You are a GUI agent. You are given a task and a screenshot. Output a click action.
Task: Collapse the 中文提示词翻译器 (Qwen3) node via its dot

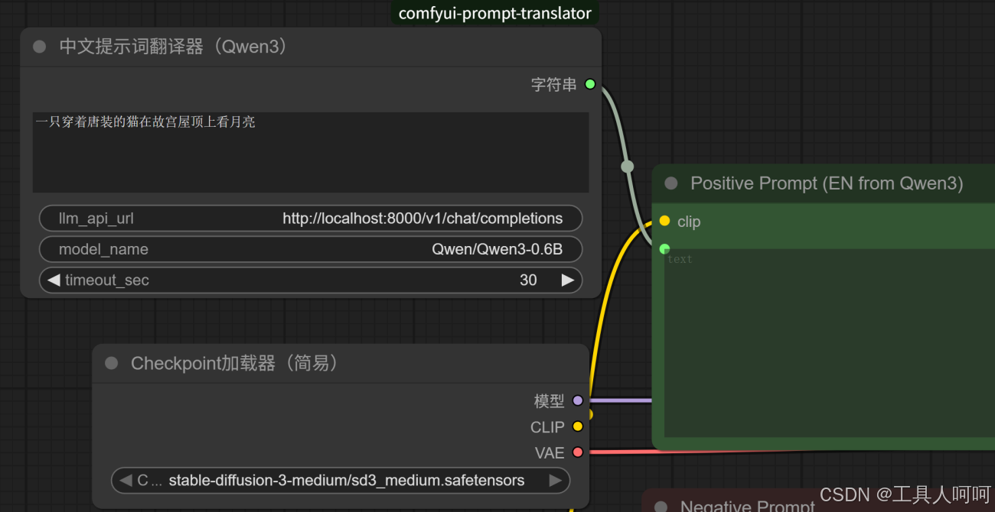click(40, 47)
